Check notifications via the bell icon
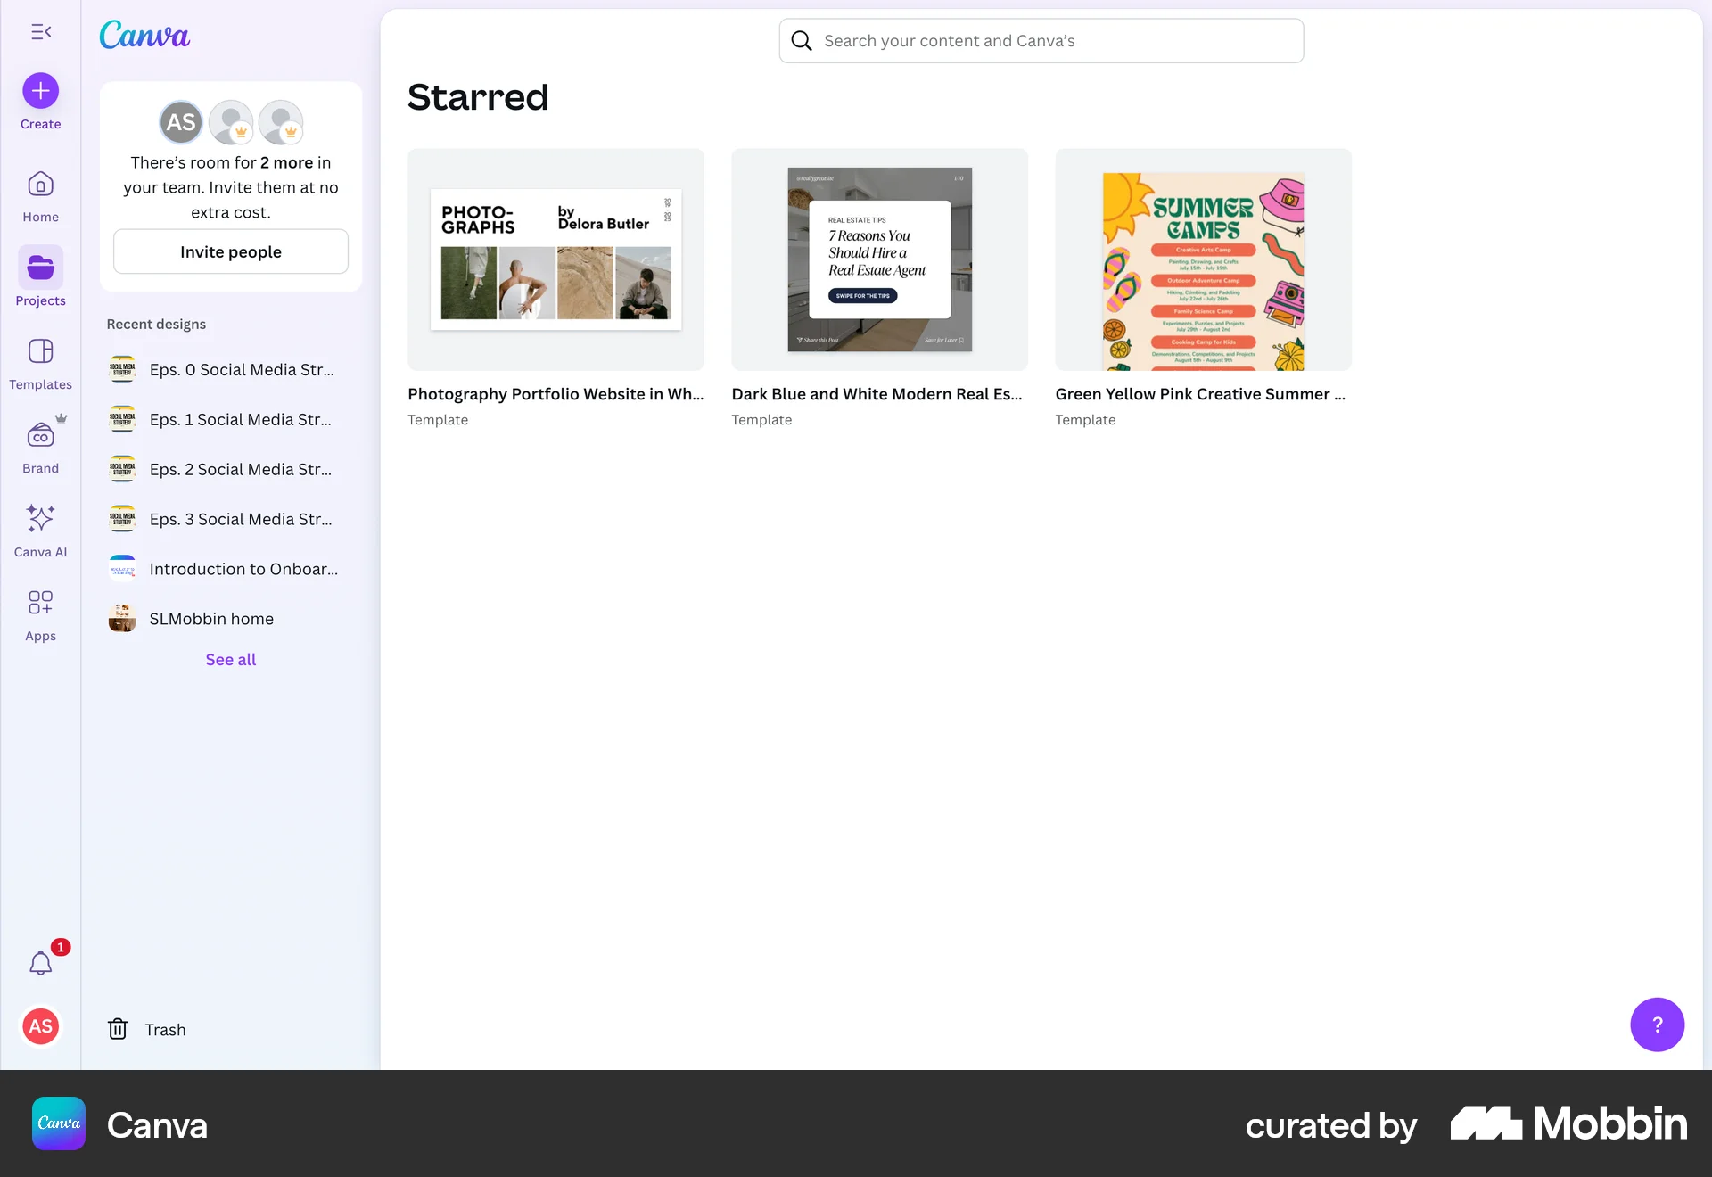Image resolution: width=1712 pixels, height=1177 pixels. (x=39, y=963)
